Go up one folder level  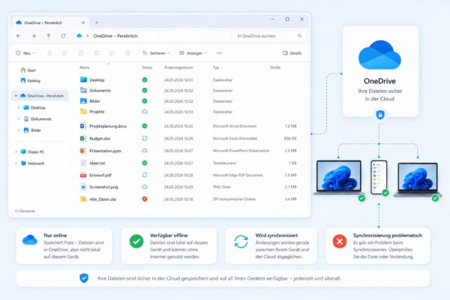coord(49,36)
